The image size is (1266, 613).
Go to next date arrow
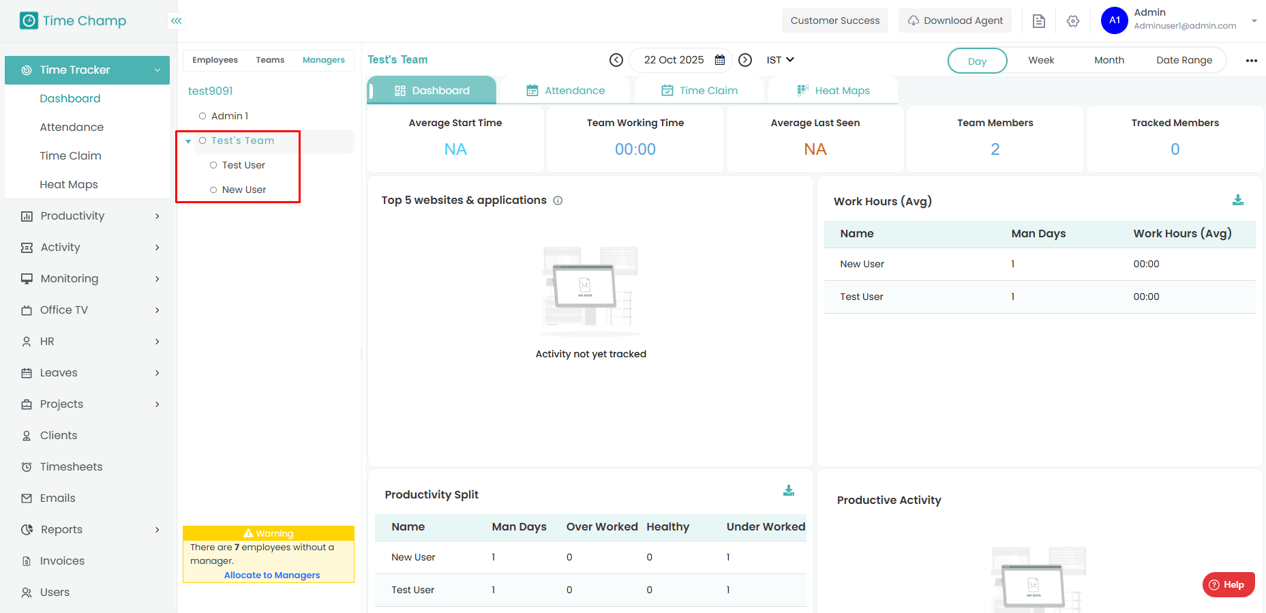pos(745,60)
